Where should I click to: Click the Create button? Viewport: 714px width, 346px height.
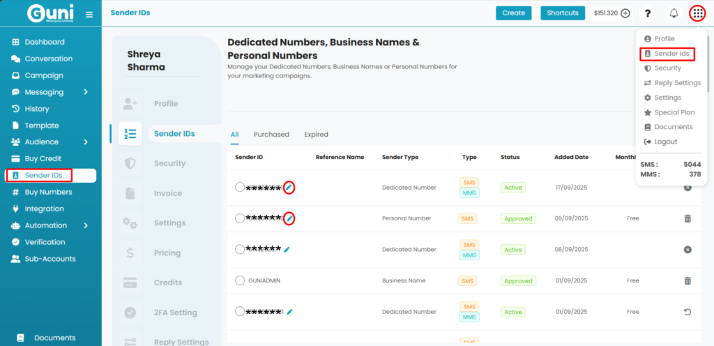[x=513, y=13]
